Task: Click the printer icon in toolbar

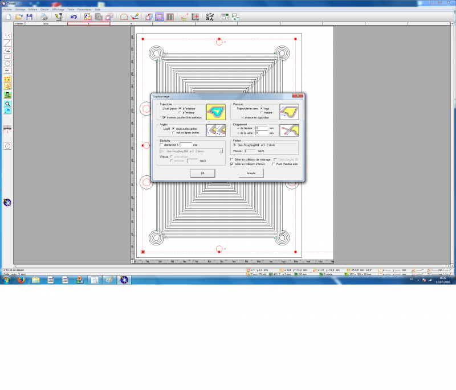Action: 44,17
